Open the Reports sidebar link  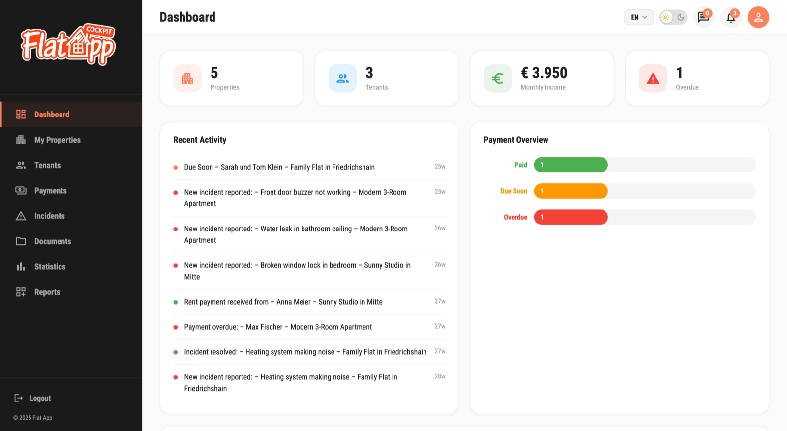coord(71,292)
